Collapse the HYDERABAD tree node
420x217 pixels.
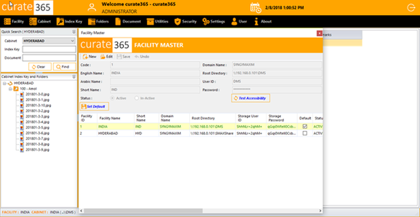coord(4,83)
